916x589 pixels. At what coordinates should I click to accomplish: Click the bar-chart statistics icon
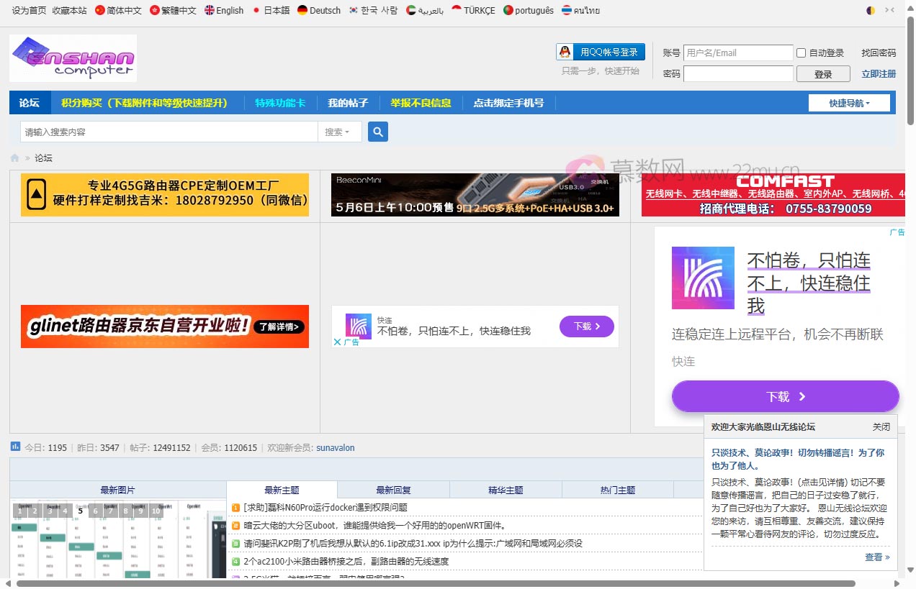click(x=15, y=447)
